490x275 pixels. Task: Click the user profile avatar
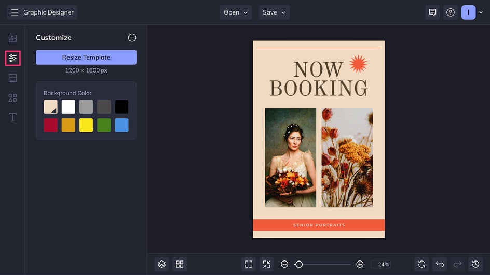coord(468,12)
